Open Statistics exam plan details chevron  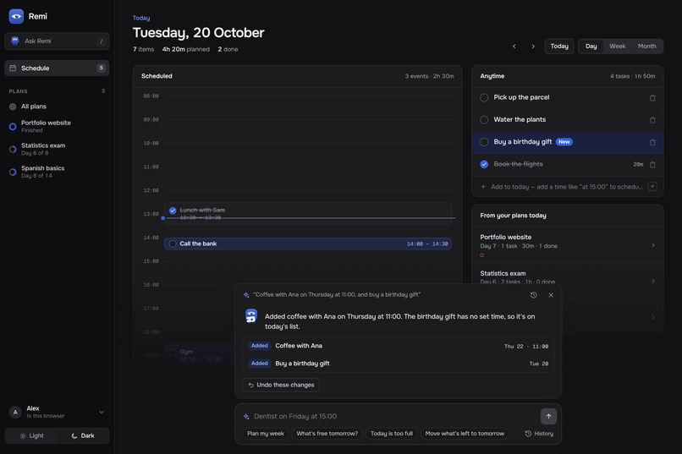tap(653, 281)
